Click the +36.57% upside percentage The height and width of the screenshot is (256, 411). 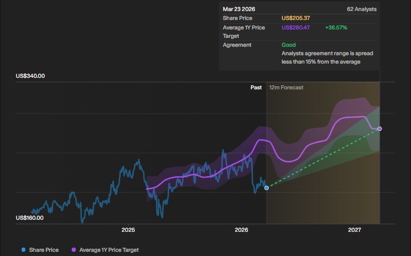pos(336,27)
